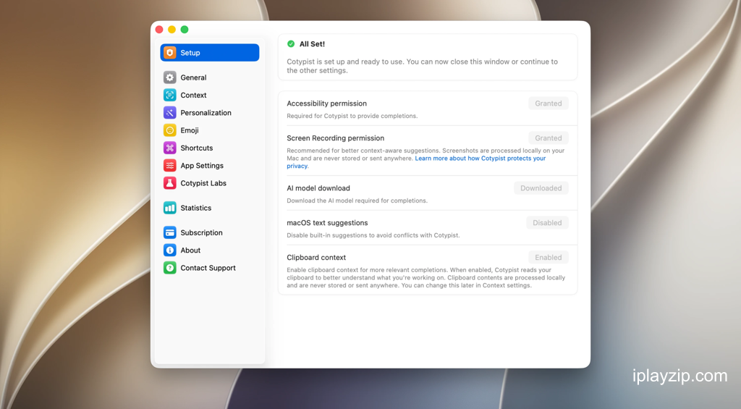Click "Download the AI model required" description

point(357,201)
